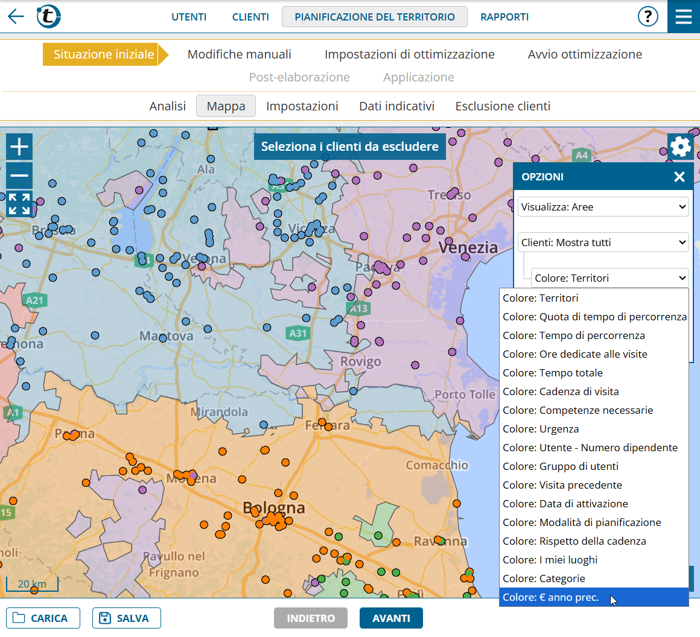
Task: Open the help question mark icon
Action: coord(647,16)
